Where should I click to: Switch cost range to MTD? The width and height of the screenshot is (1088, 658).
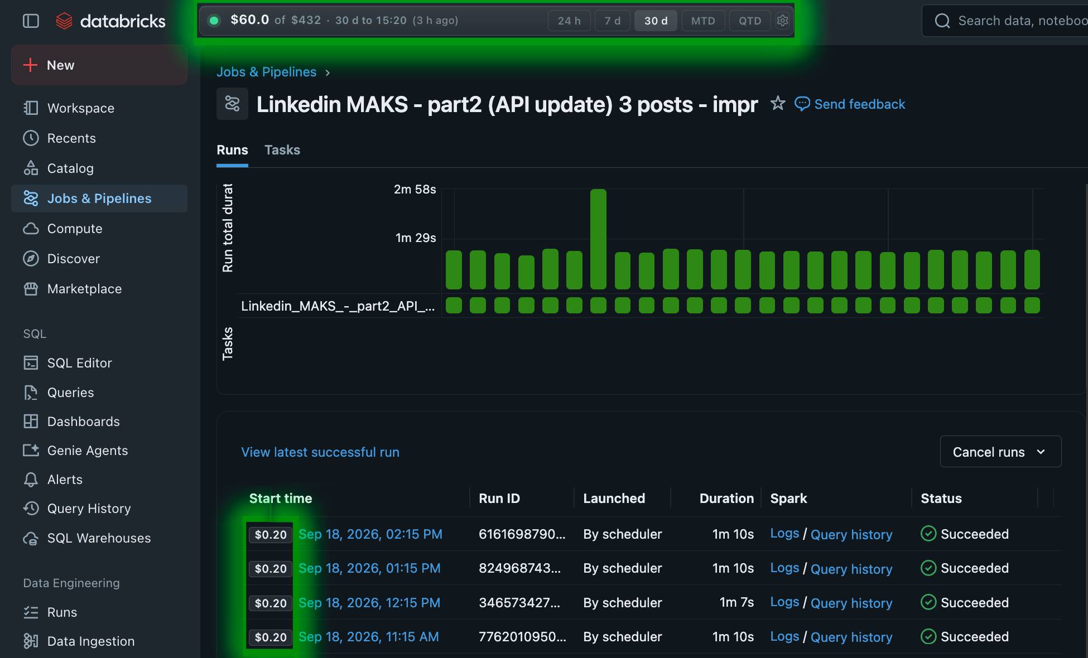tap(703, 21)
